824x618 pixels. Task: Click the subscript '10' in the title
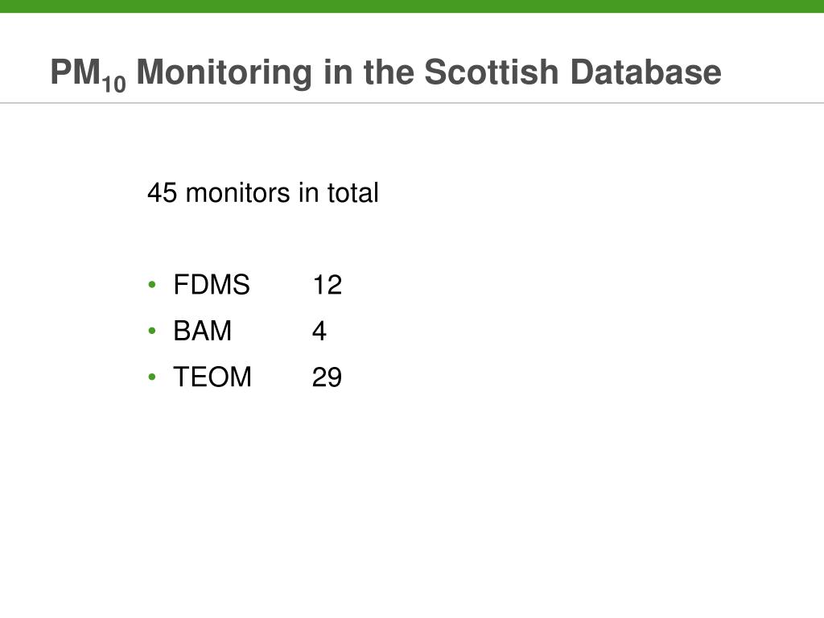114,84
